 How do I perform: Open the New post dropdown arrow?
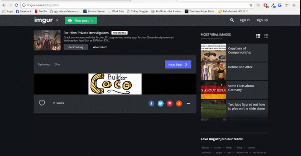pyautogui.click(x=92, y=21)
